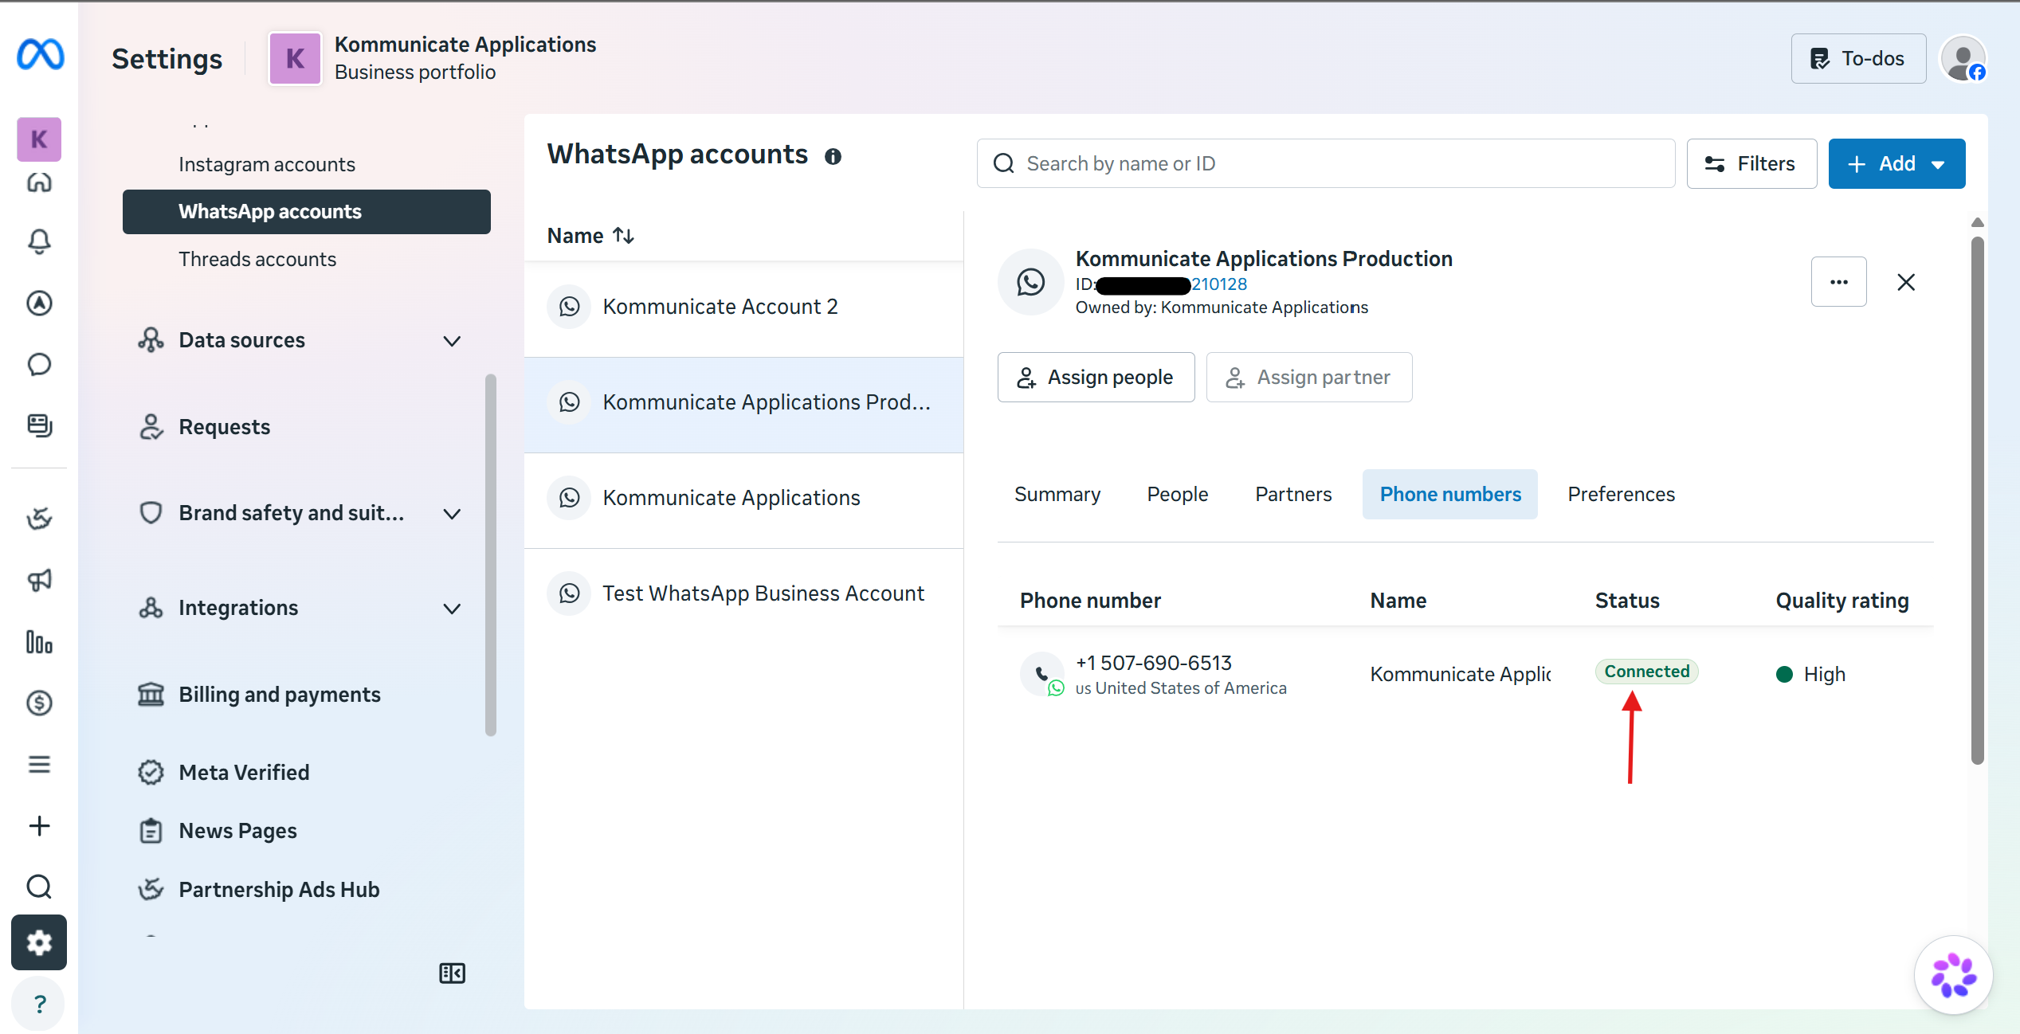Viewport: 2020px width, 1034px height.
Task: Switch to the Partners tab
Action: tap(1293, 494)
